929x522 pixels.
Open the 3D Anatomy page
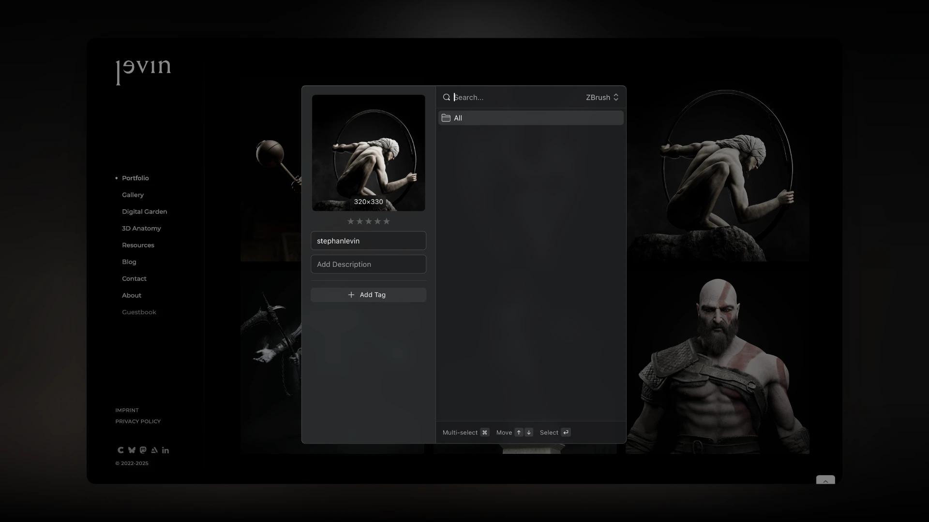[141, 229]
